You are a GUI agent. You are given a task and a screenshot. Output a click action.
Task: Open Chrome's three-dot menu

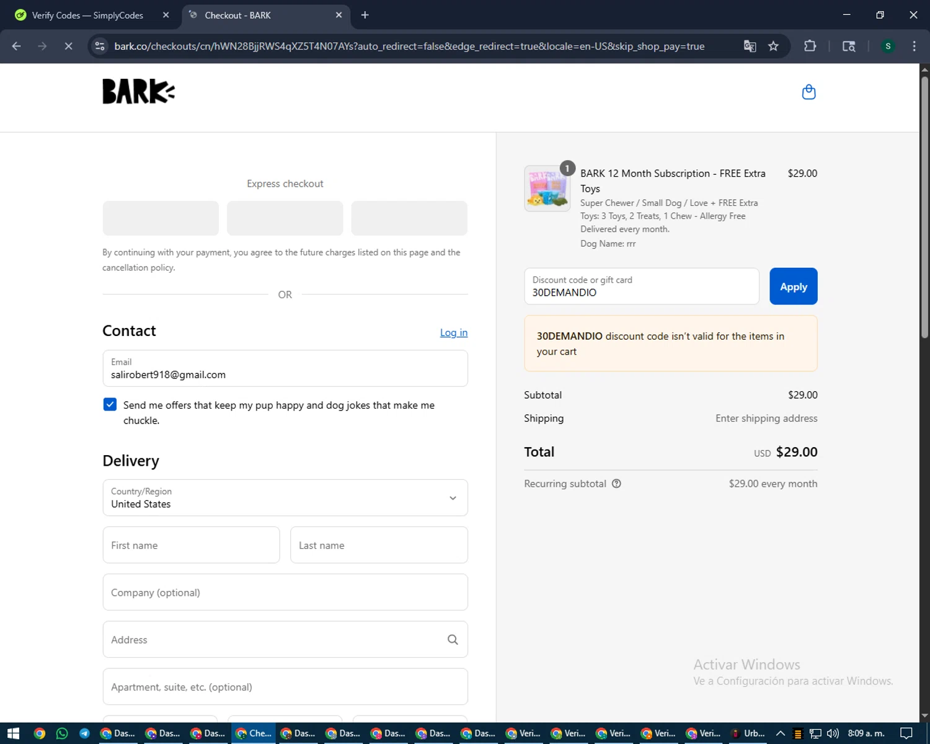pos(914,46)
